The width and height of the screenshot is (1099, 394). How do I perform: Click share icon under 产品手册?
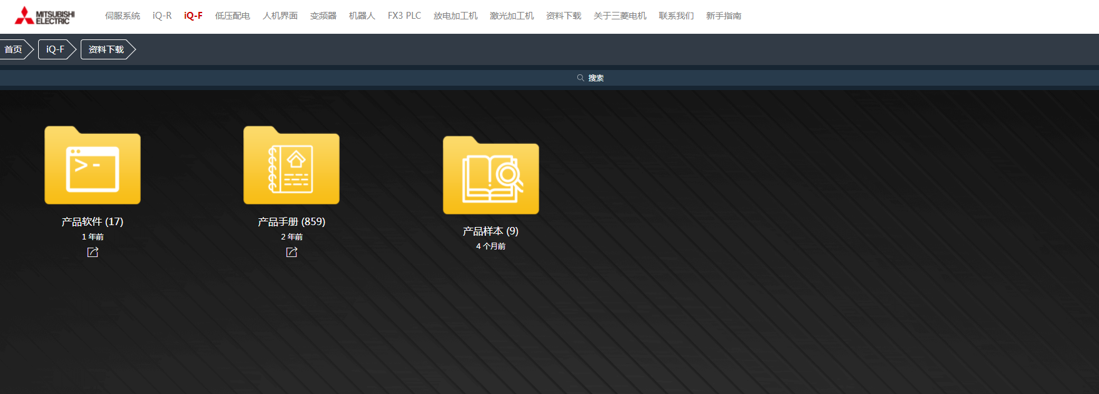pyautogui.click(x=291, y=252)
